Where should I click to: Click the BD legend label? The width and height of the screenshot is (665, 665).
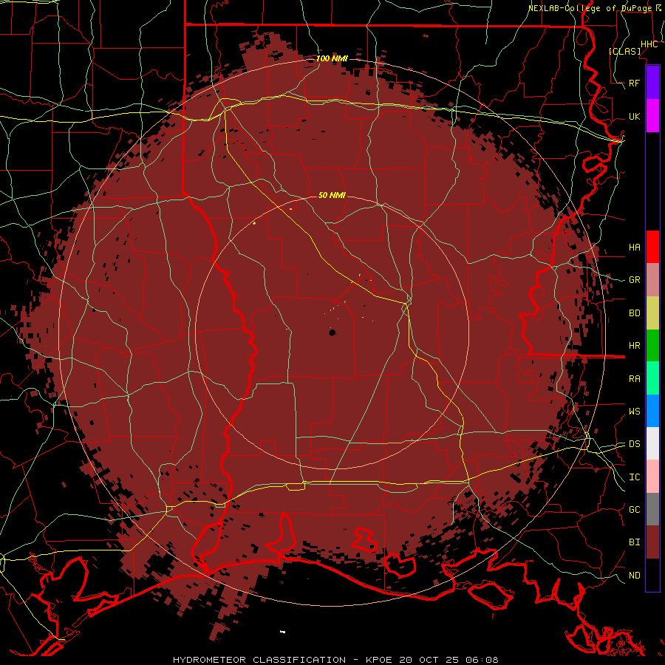[x=635, y=313]
